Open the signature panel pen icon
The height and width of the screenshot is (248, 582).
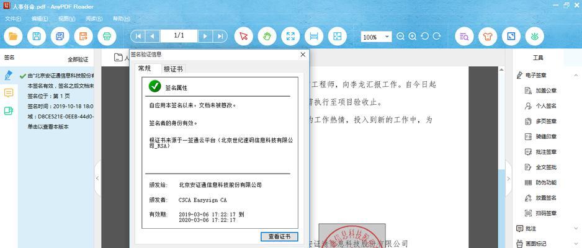9,75
